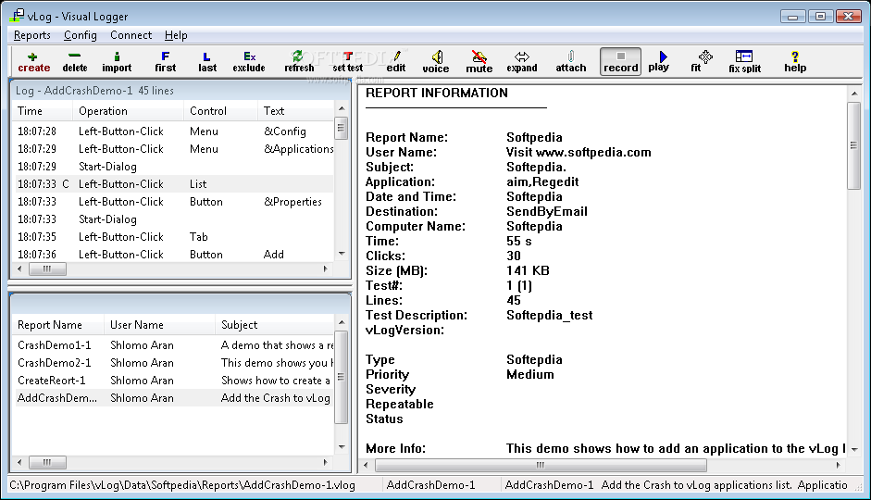Click the fix split toolbar icon

pos(744,62)
